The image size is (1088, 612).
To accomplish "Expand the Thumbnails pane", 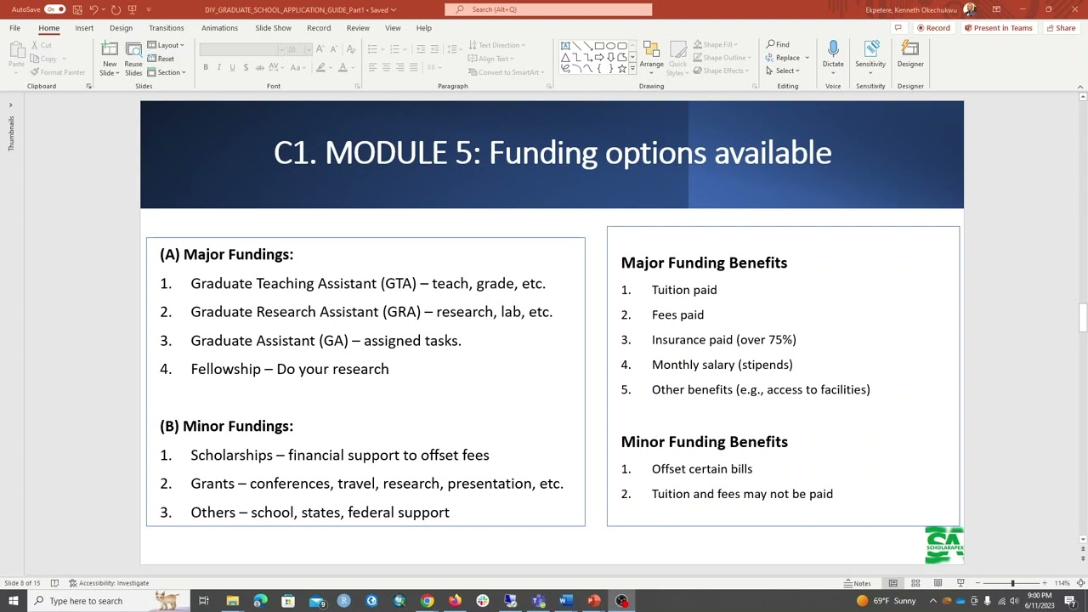I will [10, 105].
